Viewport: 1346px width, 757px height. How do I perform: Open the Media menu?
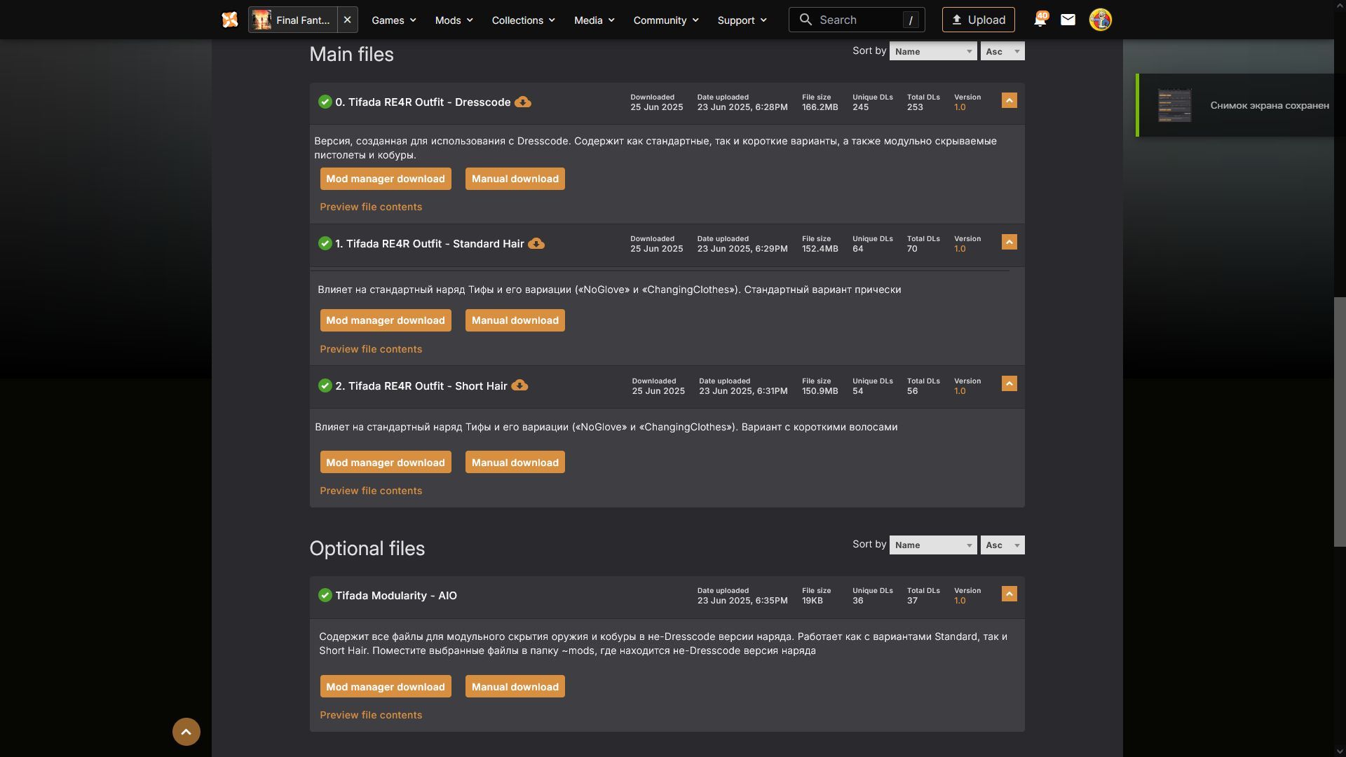(594, 20)
